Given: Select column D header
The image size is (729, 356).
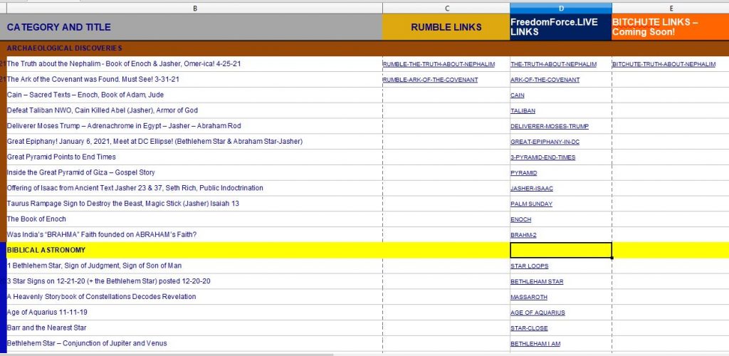Looking at the screenshot, I should click(561, 9).
